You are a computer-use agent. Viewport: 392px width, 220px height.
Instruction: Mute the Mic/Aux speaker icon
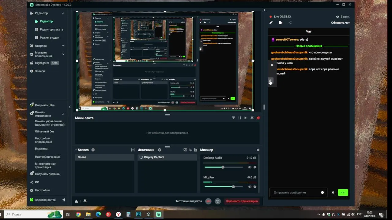pyautogui.click(x=250, y=187)
